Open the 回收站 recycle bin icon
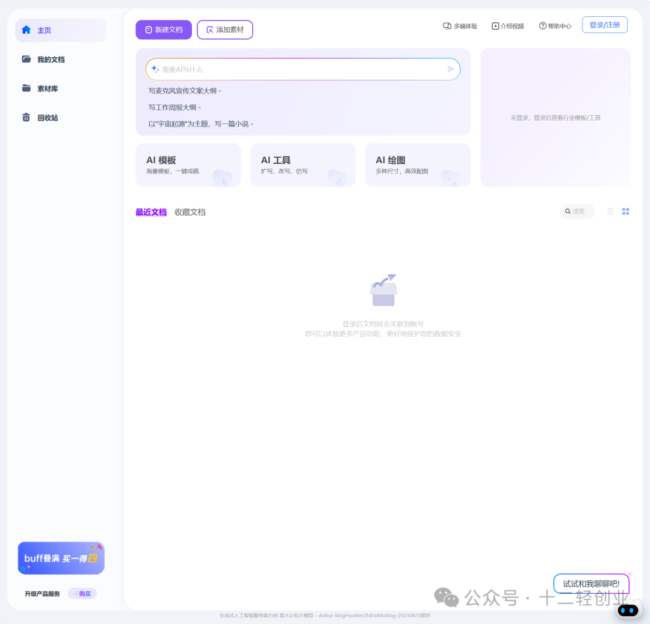Image resolution: width=650 pixels, height=624 pixels. point(25,117)
